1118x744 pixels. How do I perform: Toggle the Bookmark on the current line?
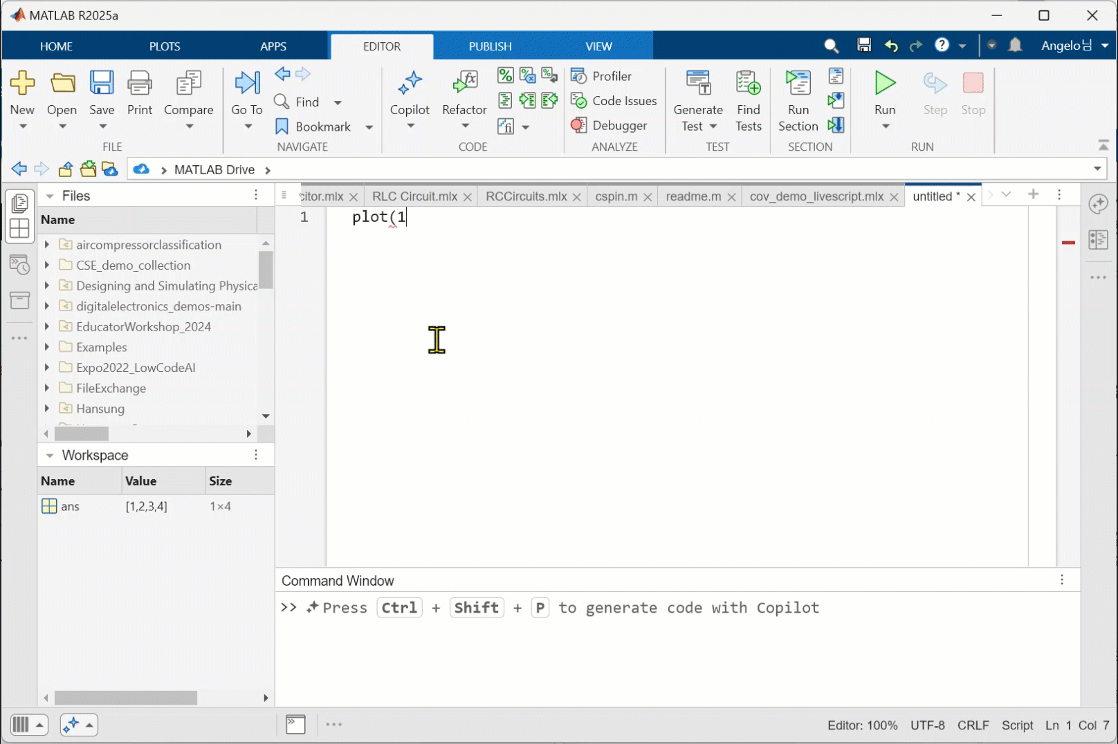click(313, 127)
